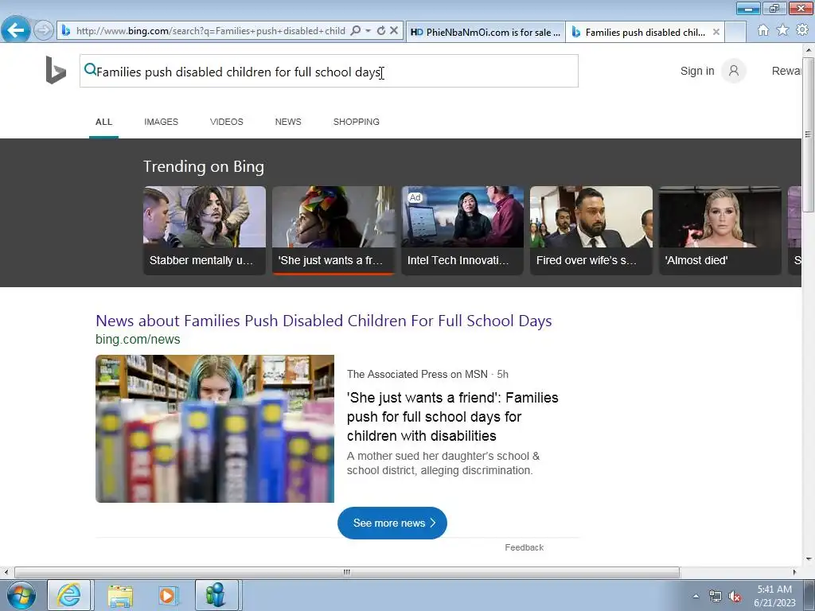Open the people messenger taskbar app
Screen dimensions: 815x611
[216, 595]
